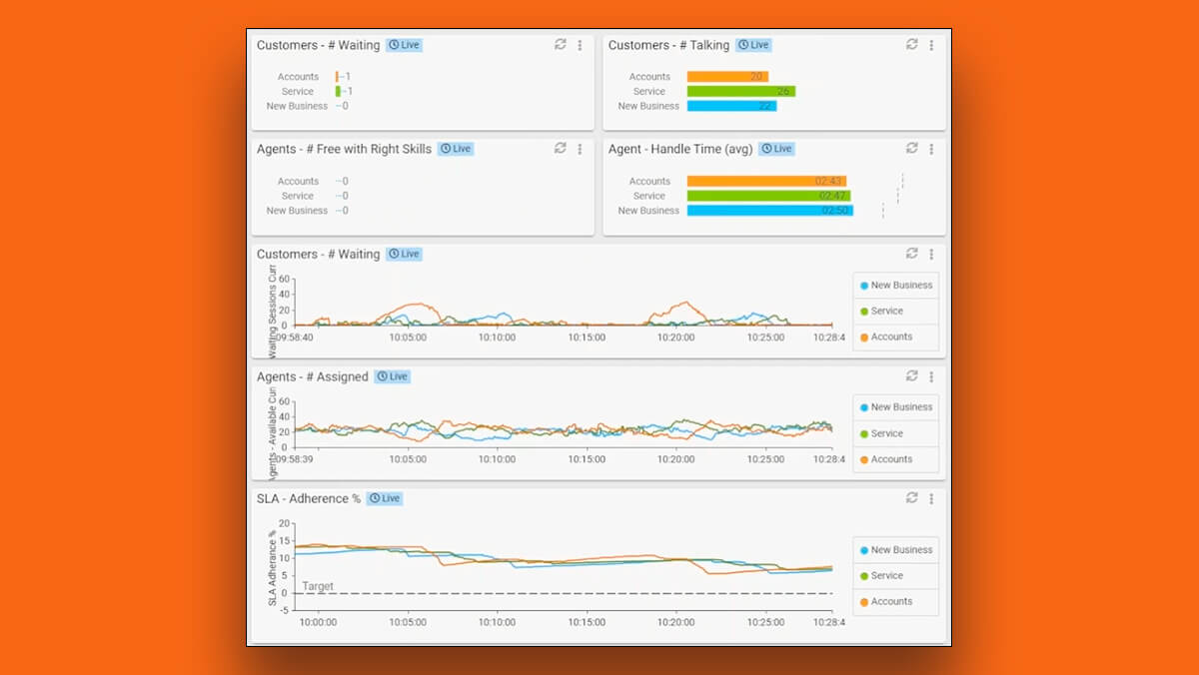The width and height of the screenshot is (1199, 675).
Task: Click Live badge on Customers - # Talking
Action: pos(753,45)
